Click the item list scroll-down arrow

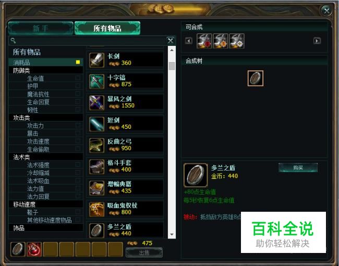tap(172, 234)
